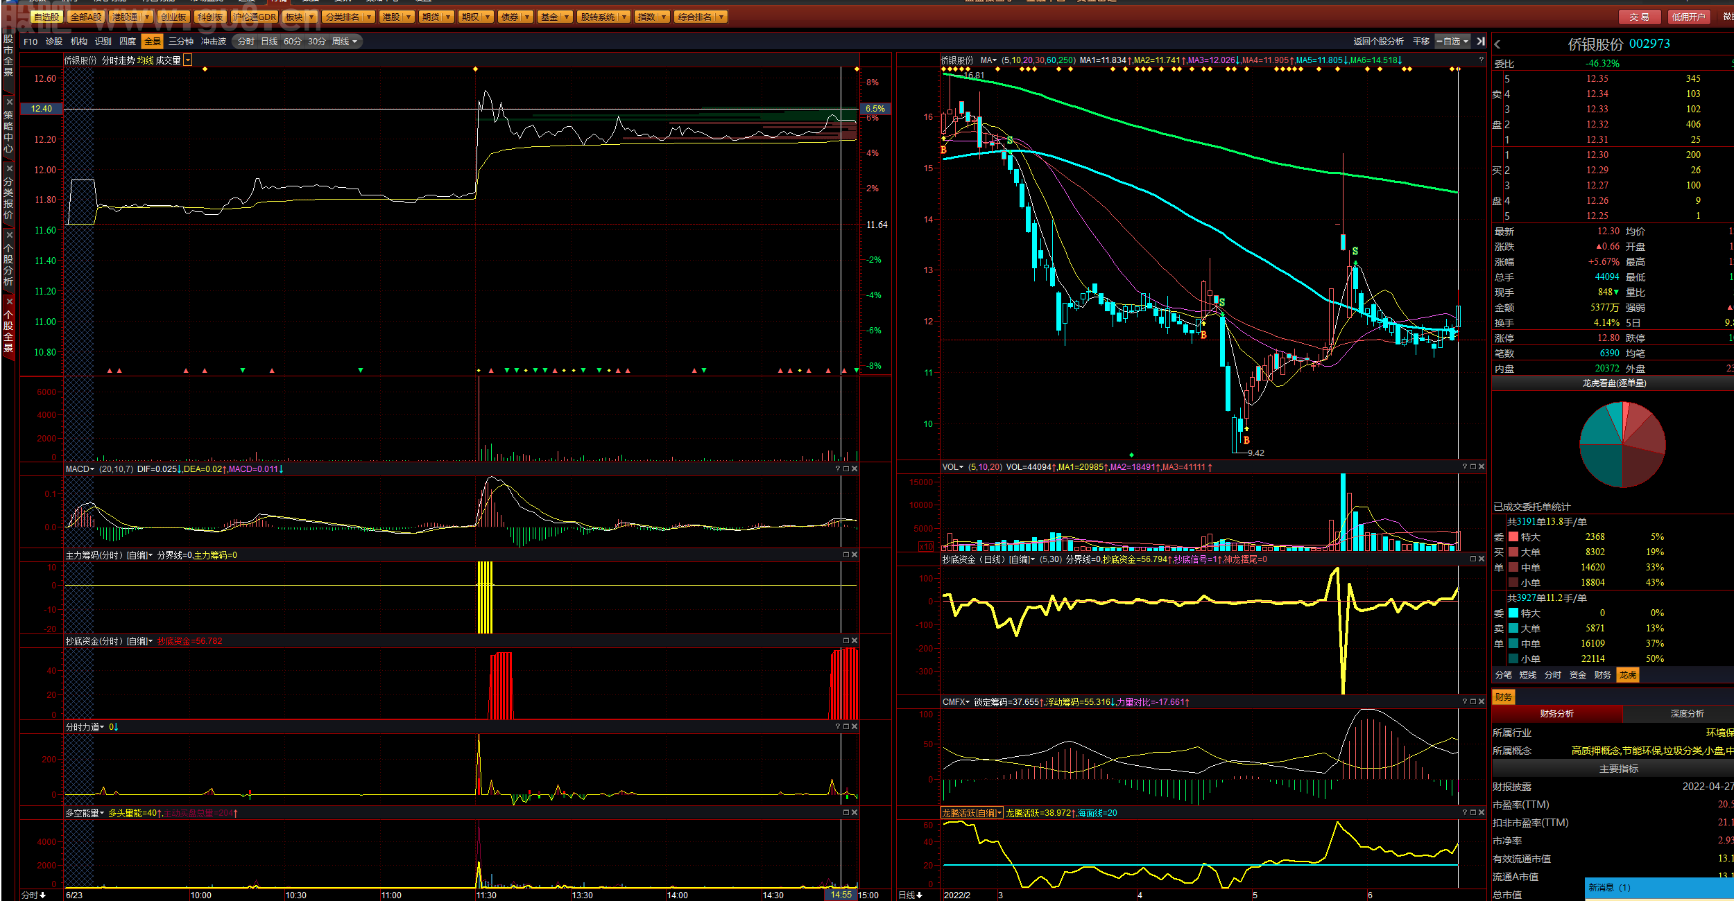Screen dimensions: 1734x901
Task: Maximize the 抄底资金(日线) panel
Action: tap(1473, 559)
